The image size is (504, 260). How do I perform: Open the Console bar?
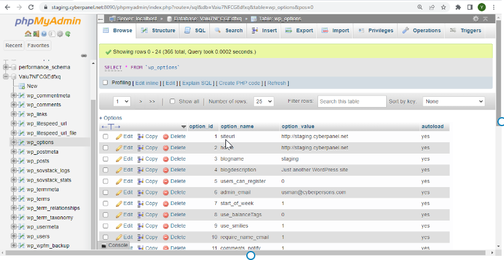[115, 245]
